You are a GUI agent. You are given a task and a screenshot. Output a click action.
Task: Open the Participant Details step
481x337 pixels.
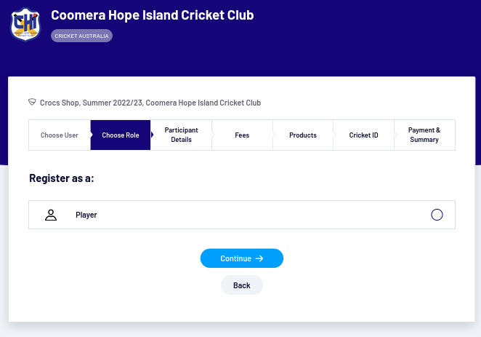182,135
